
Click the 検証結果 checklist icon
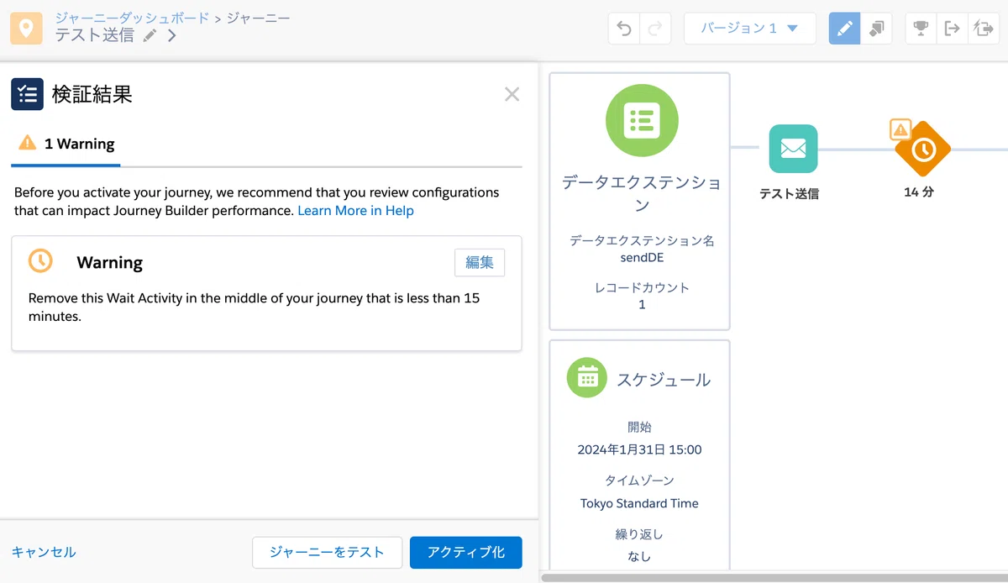27,94
